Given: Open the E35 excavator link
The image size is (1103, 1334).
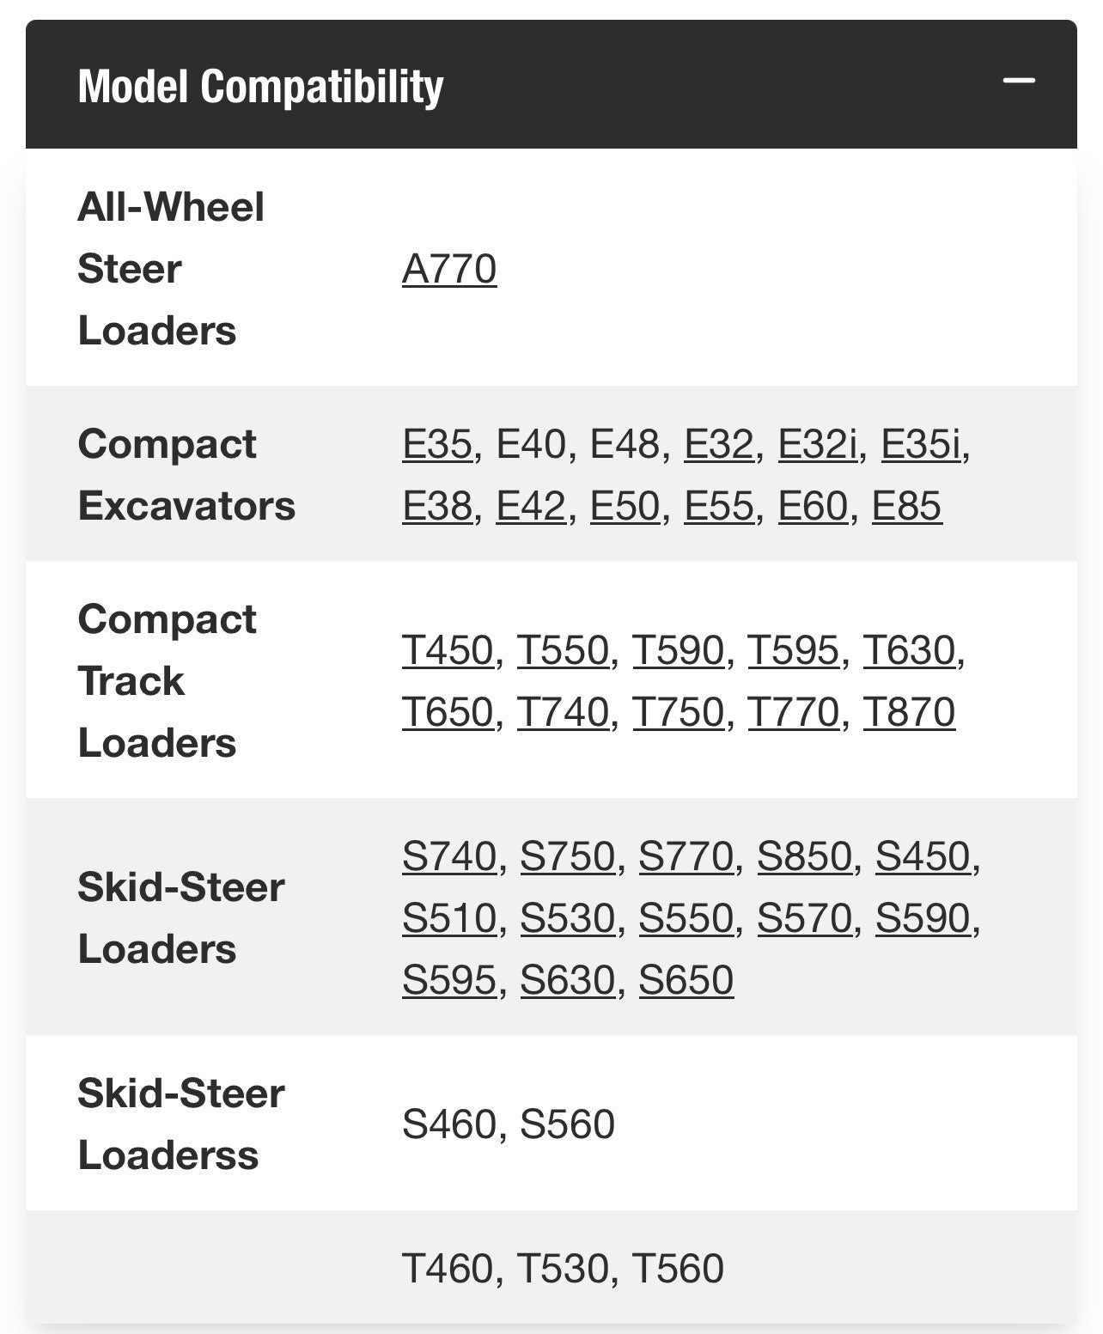Looking at the screenshot, I should pos(437,445).
